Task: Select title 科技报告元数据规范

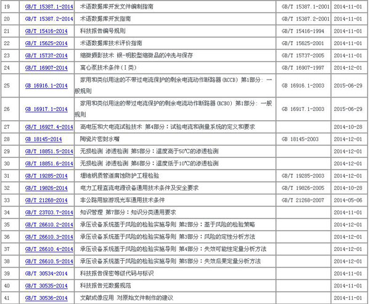Action: [105, 286]
